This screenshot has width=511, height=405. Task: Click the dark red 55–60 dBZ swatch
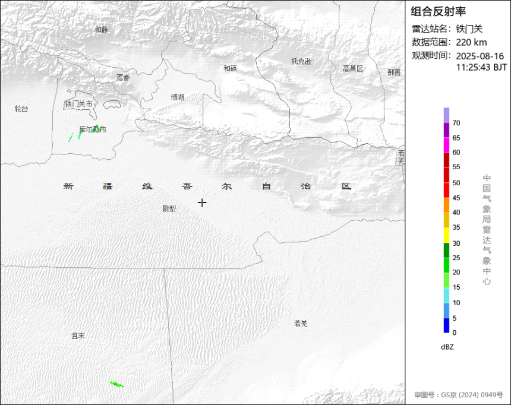point(446,160)
